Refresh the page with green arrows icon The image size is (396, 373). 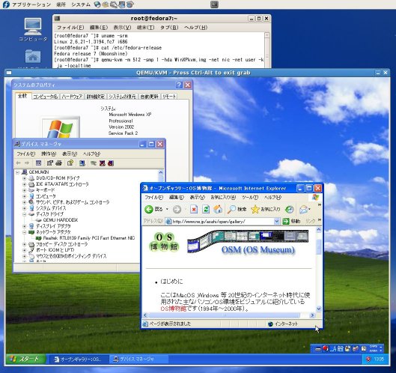coord(206,209)
